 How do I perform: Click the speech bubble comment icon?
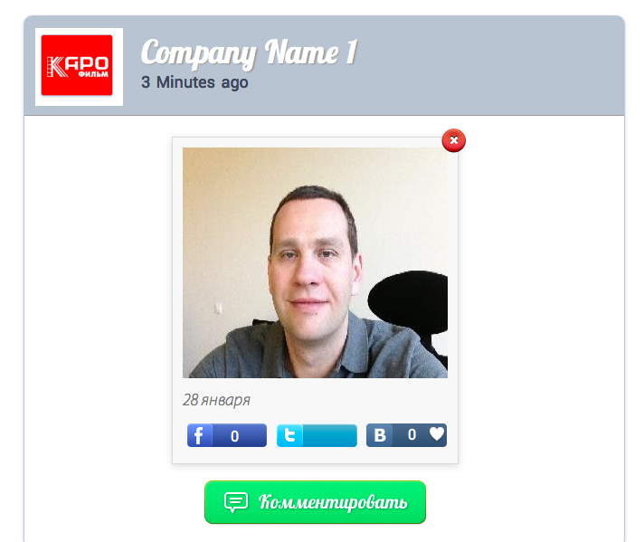click(x=236, y=502)
